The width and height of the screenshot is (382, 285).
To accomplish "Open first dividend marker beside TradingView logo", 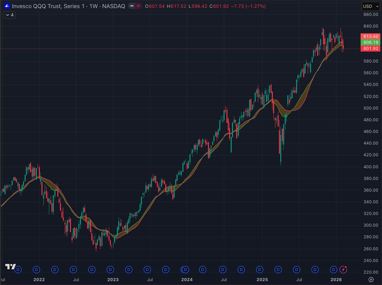I will [x=18, y=270].
